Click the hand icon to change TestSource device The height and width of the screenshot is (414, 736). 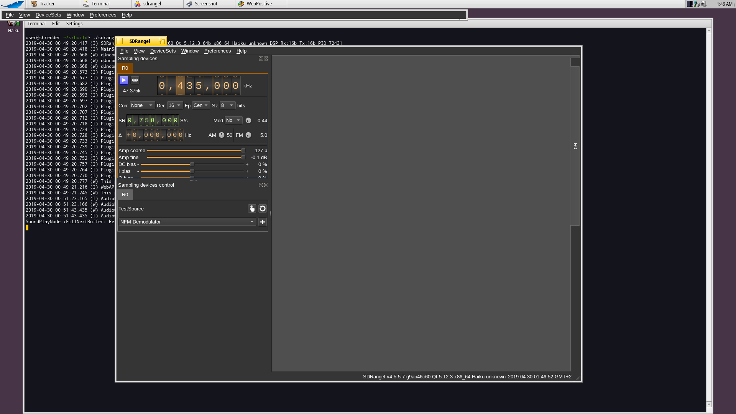pyautogui.click(x=252, y=209)
